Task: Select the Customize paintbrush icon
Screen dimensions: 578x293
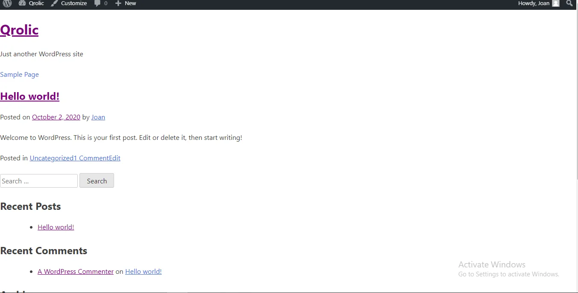Action: pos(54,4)
